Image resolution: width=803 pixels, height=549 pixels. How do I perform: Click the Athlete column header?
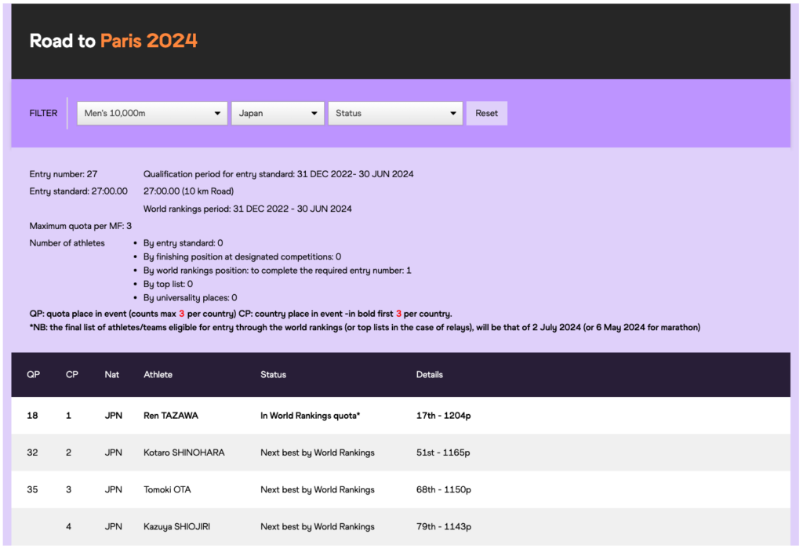point(158,375)
